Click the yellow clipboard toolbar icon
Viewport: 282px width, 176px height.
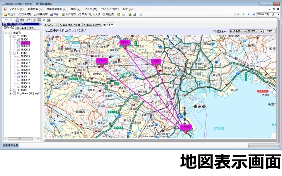click(119, 14)
